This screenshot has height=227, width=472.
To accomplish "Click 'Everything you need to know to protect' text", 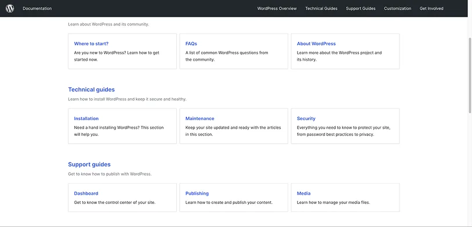I will pos(343,131).
